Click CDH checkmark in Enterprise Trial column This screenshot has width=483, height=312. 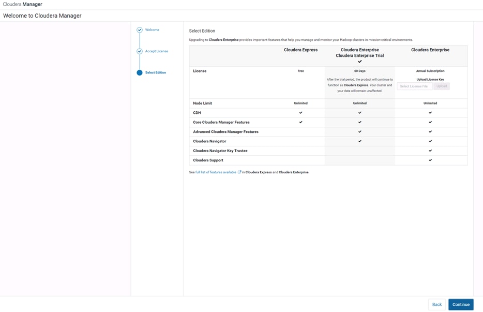[360, 113]
